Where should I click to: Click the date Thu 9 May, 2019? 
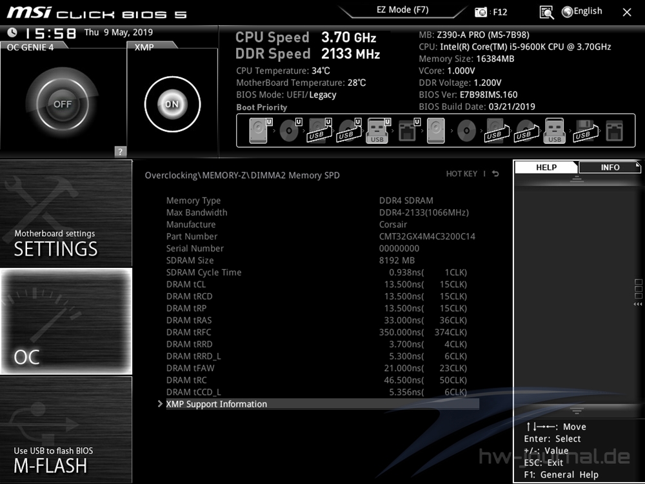pyautogui.click(x=119, y=32)
